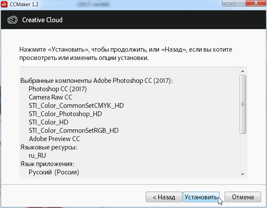Select the 'STI_Color_CommonSetRGB_HD' line

74,131
